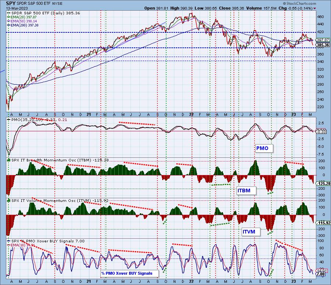Click the Volume 157.5M value

point(261,8)
